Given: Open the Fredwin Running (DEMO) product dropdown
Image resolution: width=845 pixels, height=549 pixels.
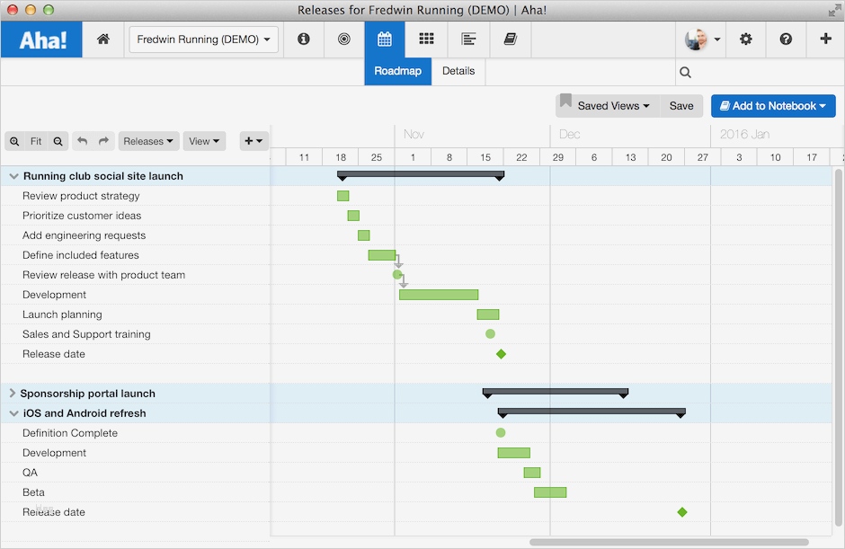Looking at the screenshot, I should tap(204, 40).
